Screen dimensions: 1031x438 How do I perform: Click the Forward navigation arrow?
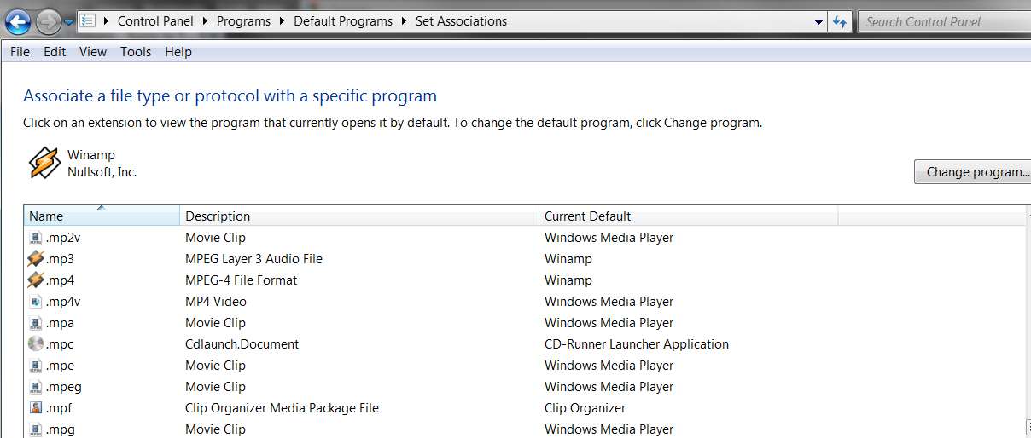pos(48,21)
